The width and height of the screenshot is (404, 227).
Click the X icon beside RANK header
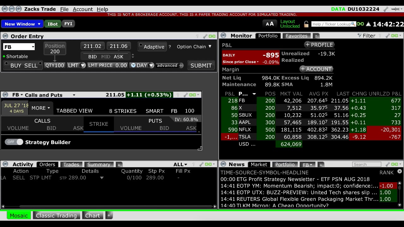pyautogui.click(x=400, y=172)
